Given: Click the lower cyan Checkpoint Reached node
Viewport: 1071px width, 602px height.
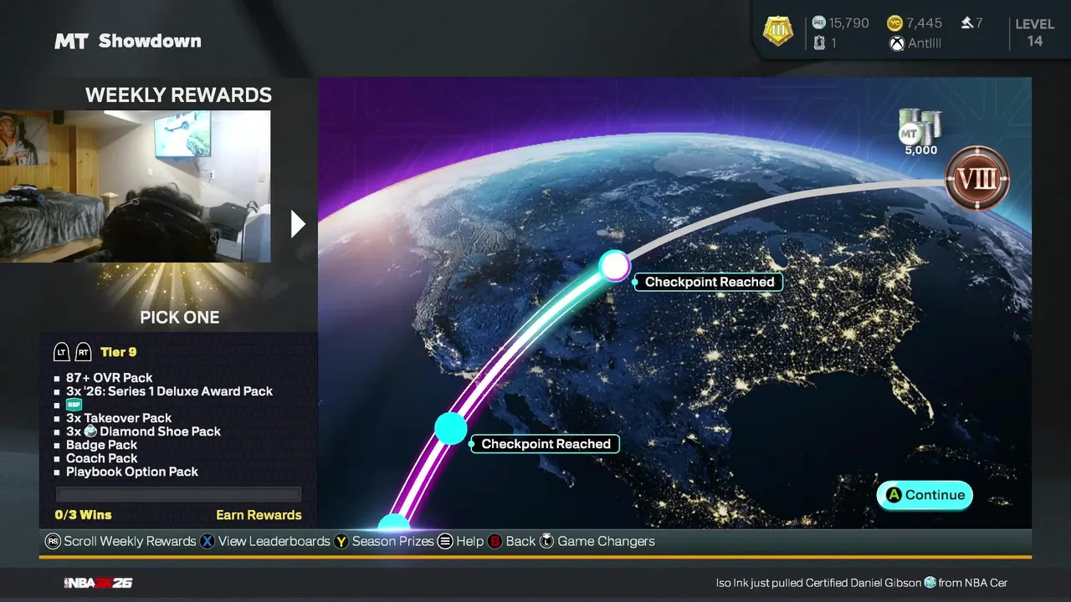Looking at the screenshot, I should 450,428.
